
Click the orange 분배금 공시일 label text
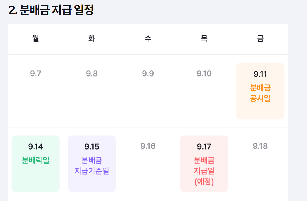[260, 93]
